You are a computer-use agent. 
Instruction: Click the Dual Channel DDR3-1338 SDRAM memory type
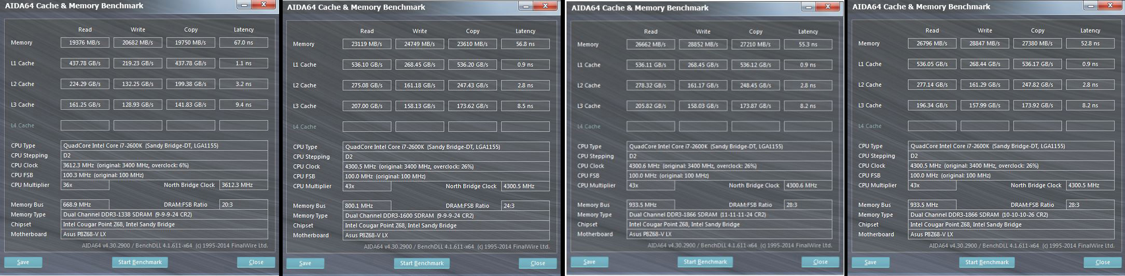coord(164,214)
